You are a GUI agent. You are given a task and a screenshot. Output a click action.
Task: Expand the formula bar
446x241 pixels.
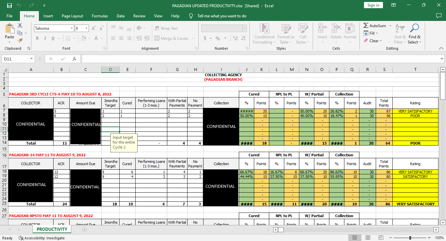coord(442,59)
